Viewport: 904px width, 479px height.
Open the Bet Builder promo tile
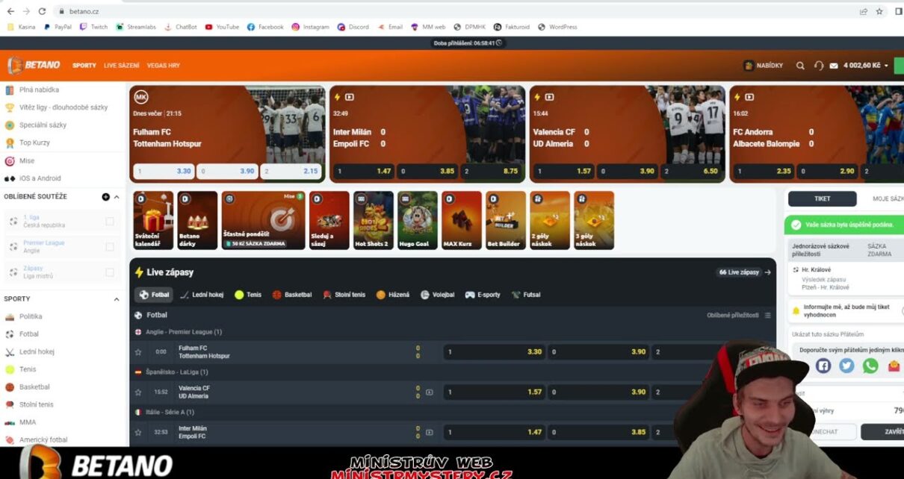pos(506,220)
